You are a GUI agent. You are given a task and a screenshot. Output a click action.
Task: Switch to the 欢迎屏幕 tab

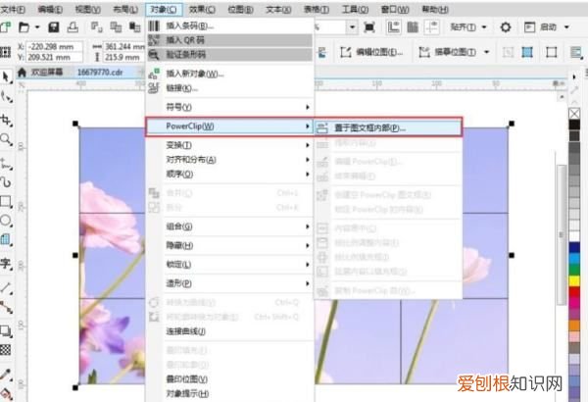(47, 73)
